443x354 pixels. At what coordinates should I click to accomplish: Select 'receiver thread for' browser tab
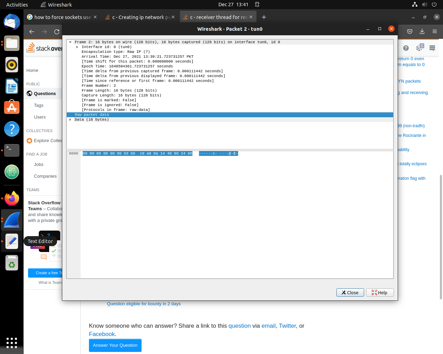[218, 17]
